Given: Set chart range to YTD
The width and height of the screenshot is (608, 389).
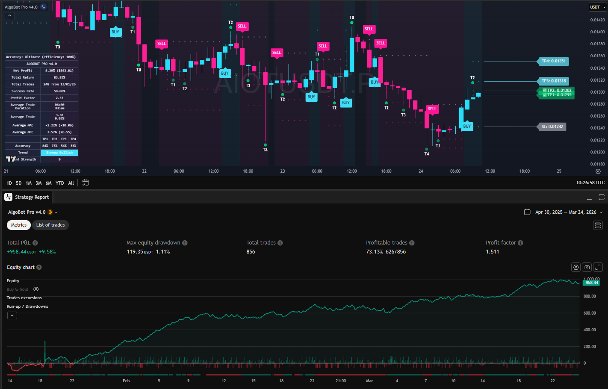Looking at the screenshot, I should [x=60, y=183].
